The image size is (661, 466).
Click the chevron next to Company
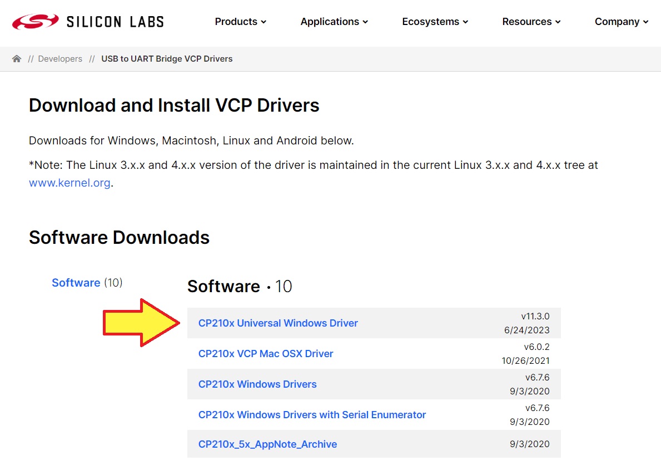645,22
